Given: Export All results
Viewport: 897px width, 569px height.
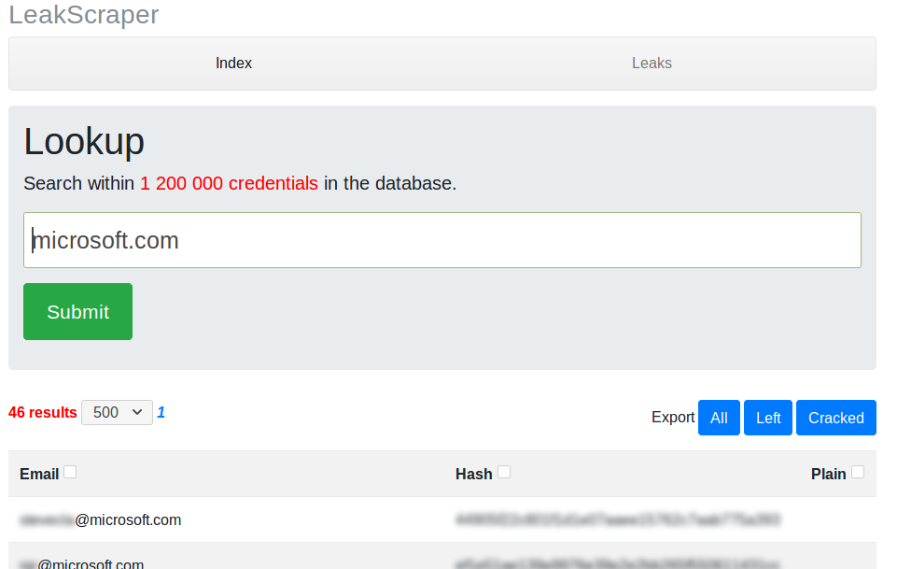Looking at the screenshot, I should (719, 418).
